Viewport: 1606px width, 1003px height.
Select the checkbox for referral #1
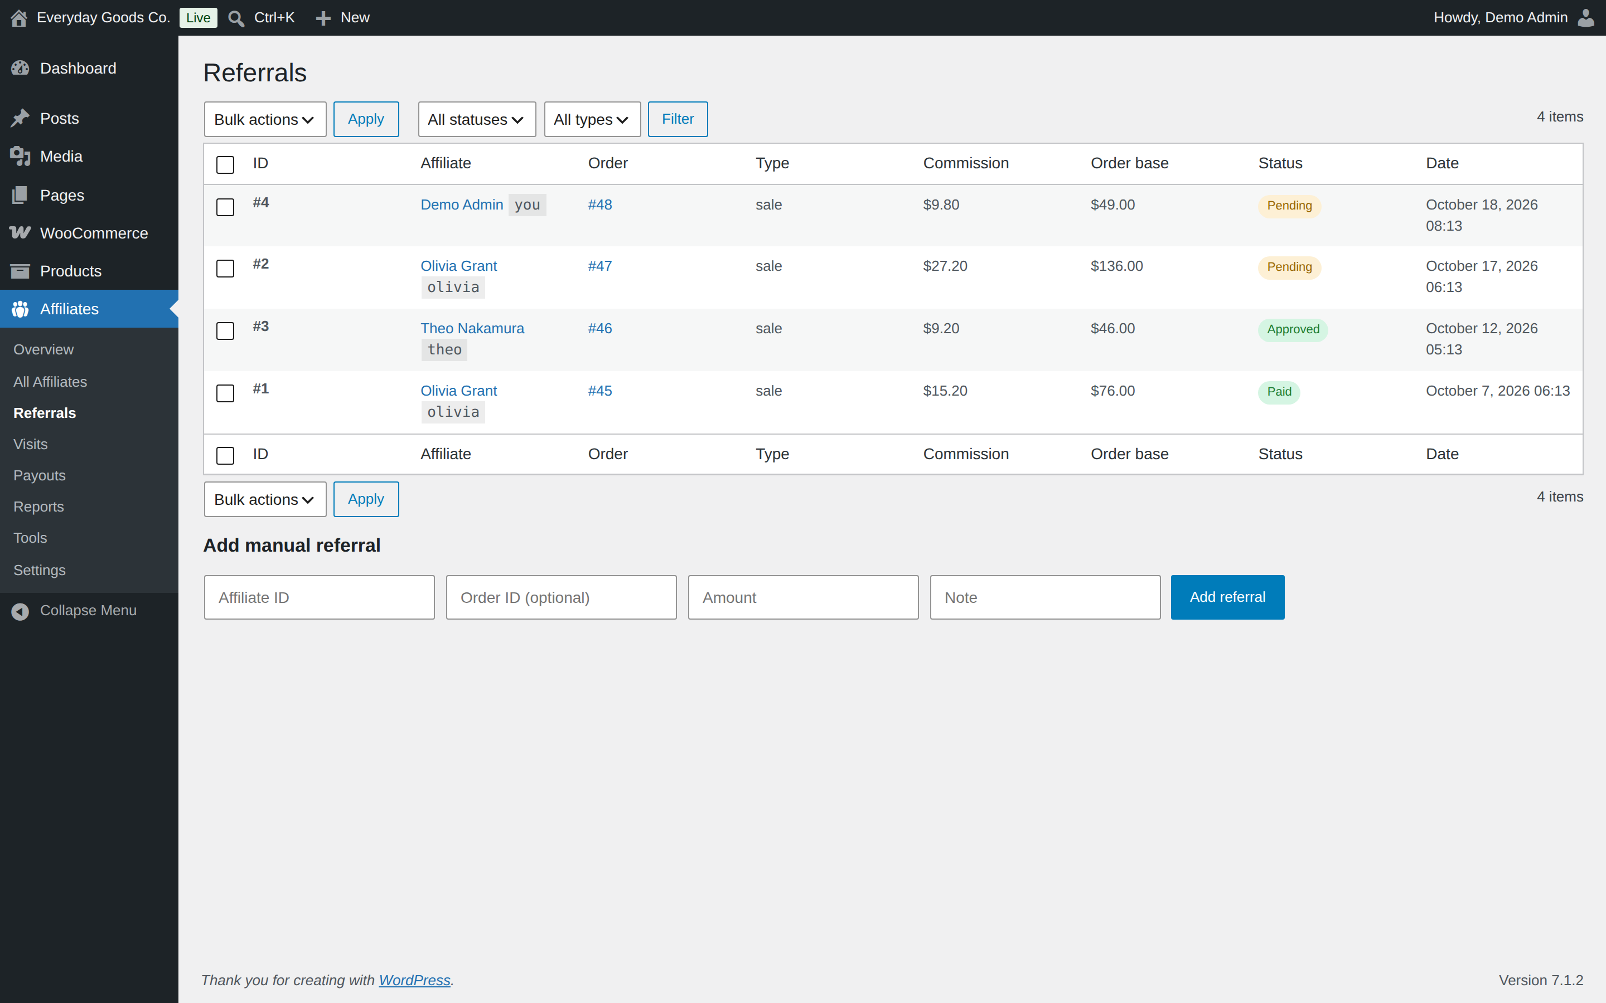pyautogui.click(x=226, y=393)
